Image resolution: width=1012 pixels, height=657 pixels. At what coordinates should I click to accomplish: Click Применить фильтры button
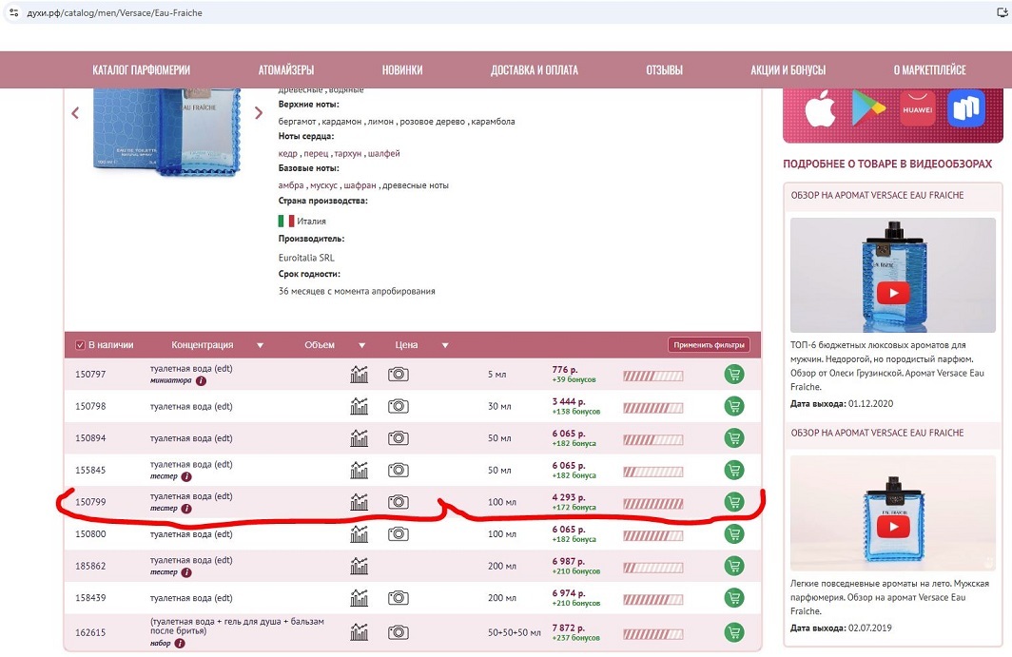(x=709, y=345)
